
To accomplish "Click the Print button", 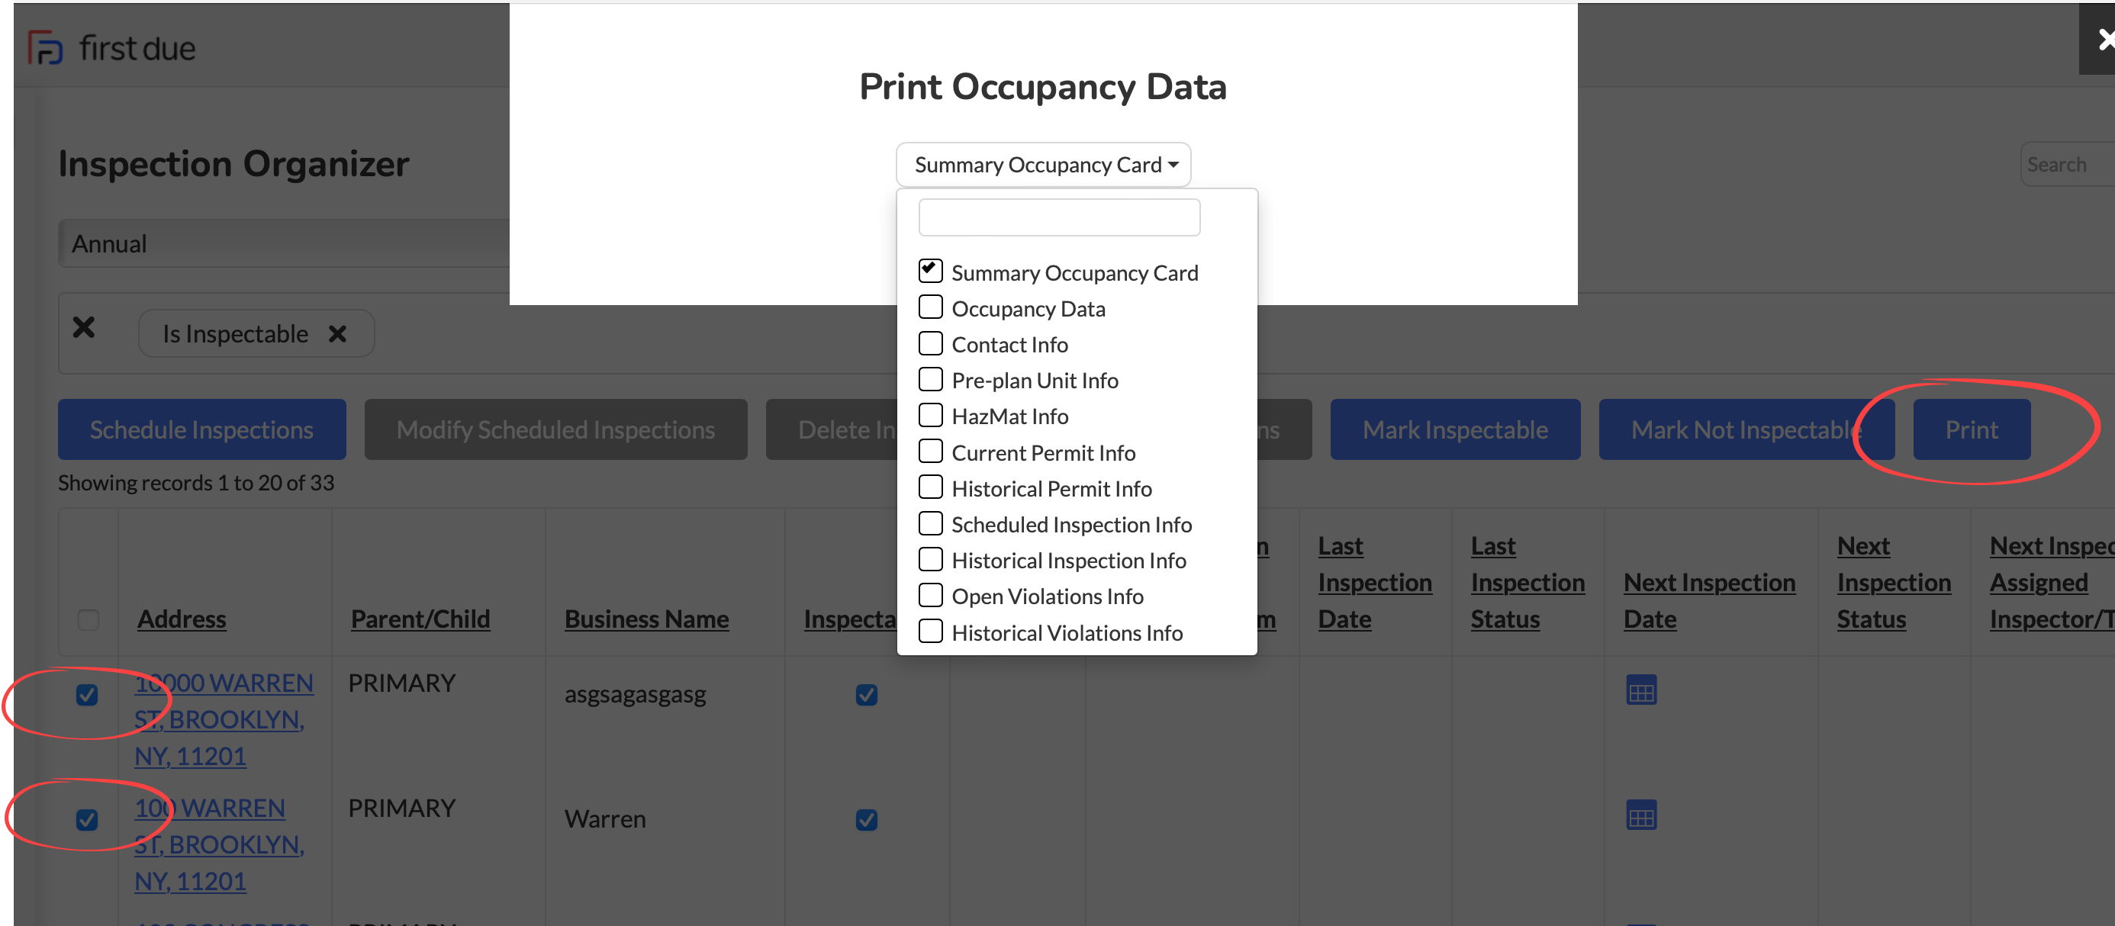I will (1972, 429).
